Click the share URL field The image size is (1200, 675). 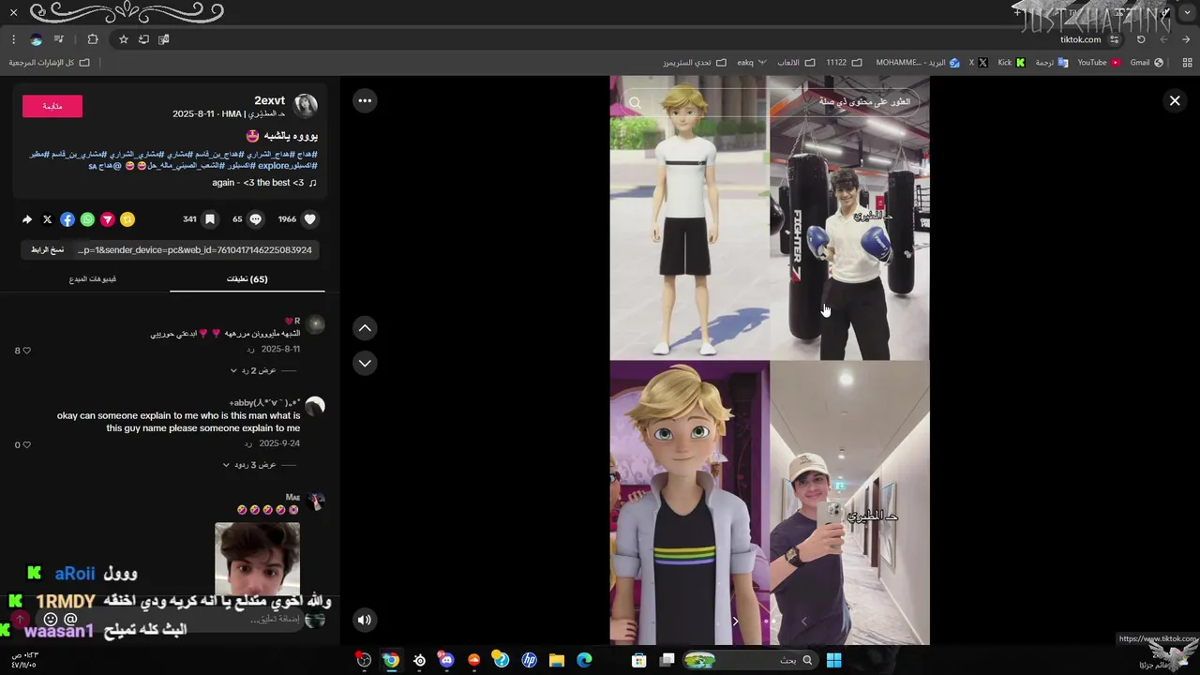pyautogui.click(x=195, y=250)
